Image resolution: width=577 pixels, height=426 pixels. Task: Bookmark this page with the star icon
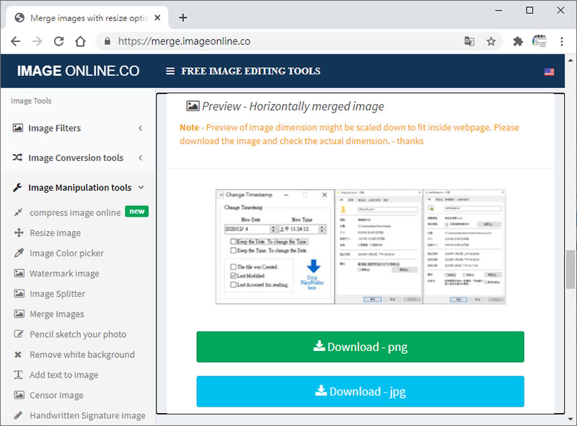coord(491,41)
